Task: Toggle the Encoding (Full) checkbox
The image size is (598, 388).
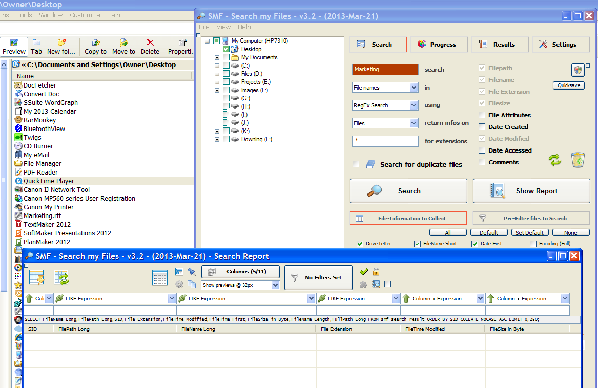Action: tap(533, 244)
